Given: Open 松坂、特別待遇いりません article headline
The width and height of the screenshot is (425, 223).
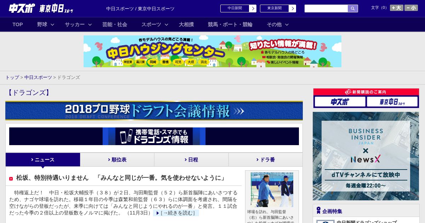Looking at the screenshot, I should point(121,178).
